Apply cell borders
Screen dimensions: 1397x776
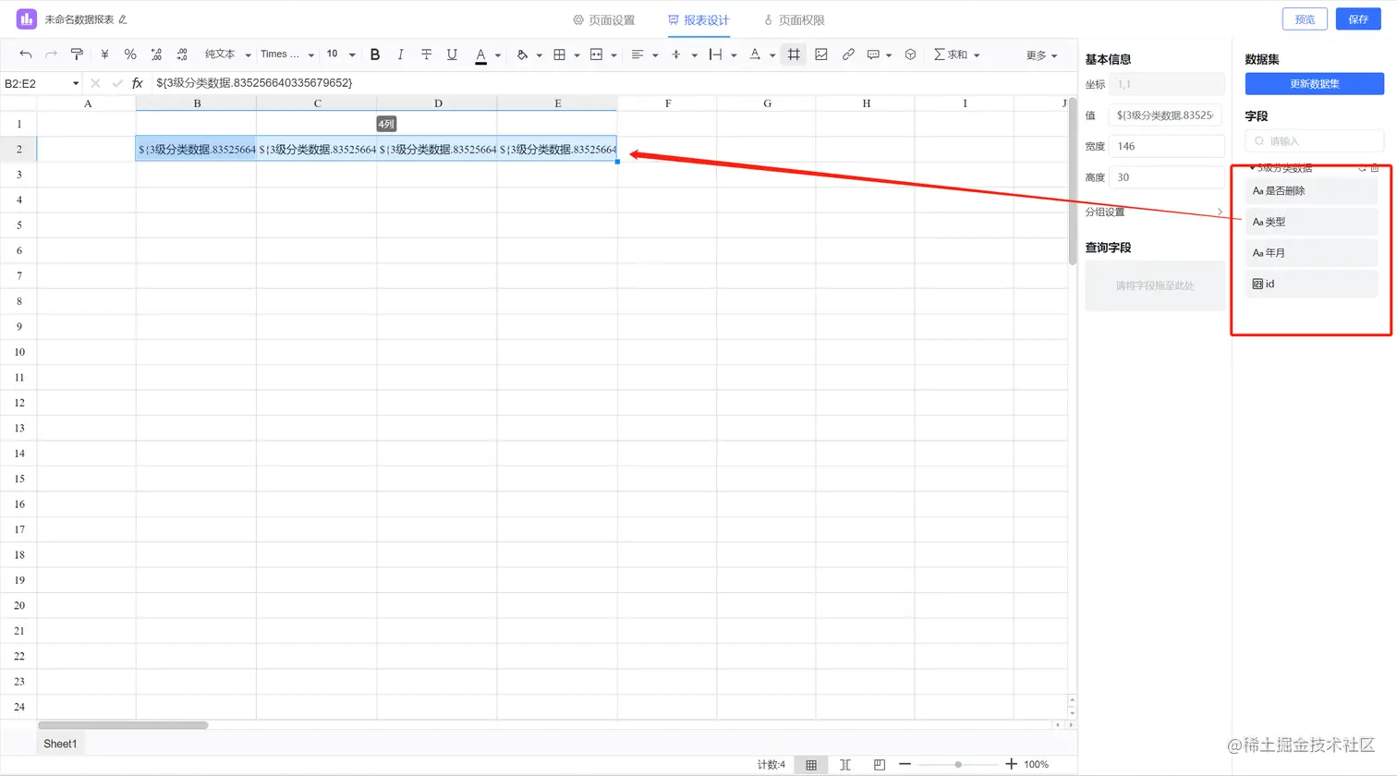click(x=559, y=55)
